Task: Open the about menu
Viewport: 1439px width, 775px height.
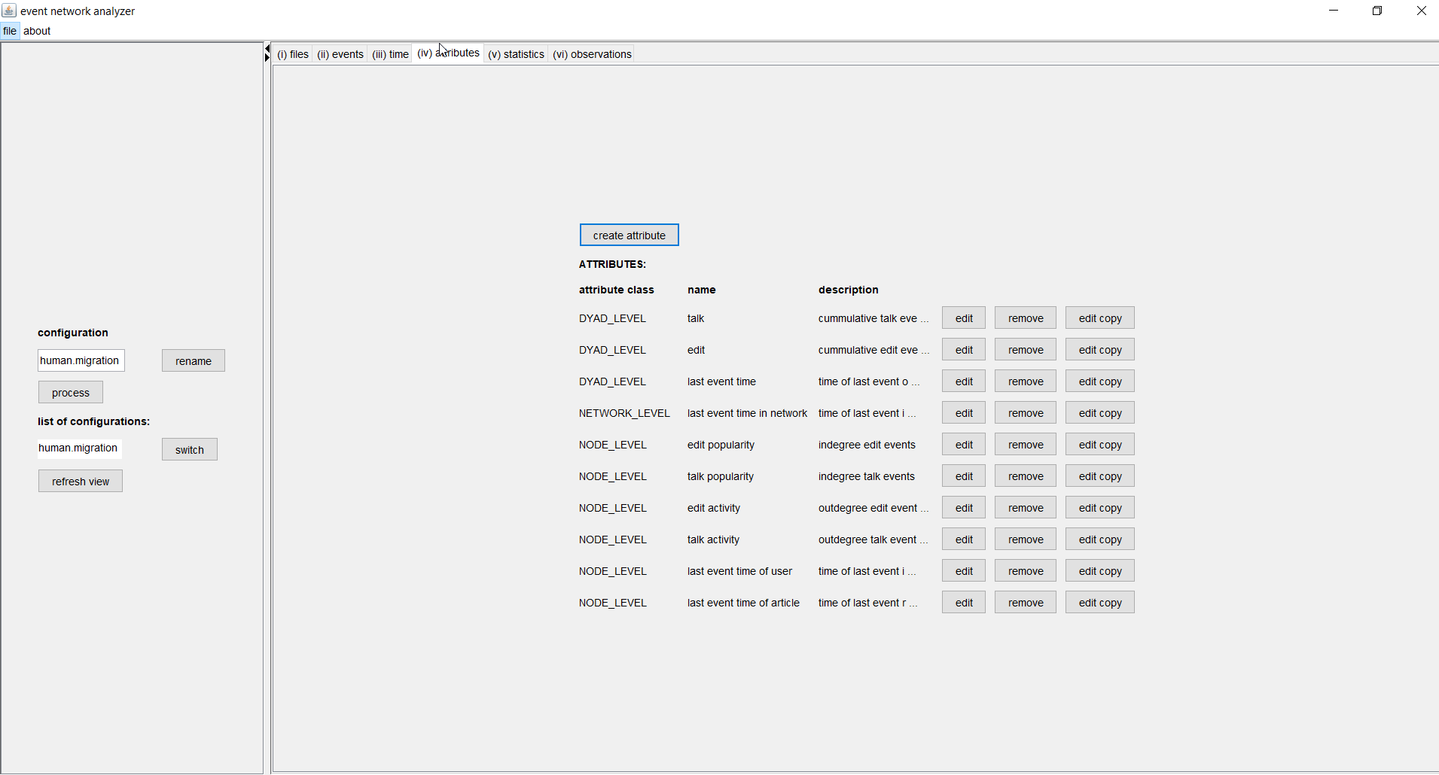Action: (37, 31)
